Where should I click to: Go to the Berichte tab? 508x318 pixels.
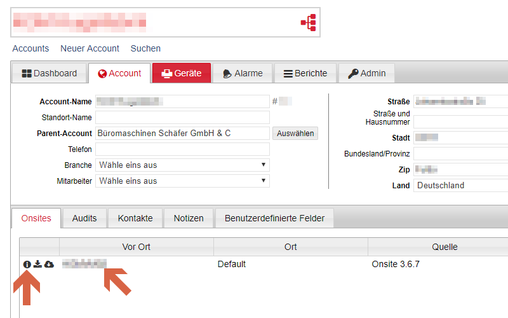[305, 73]
